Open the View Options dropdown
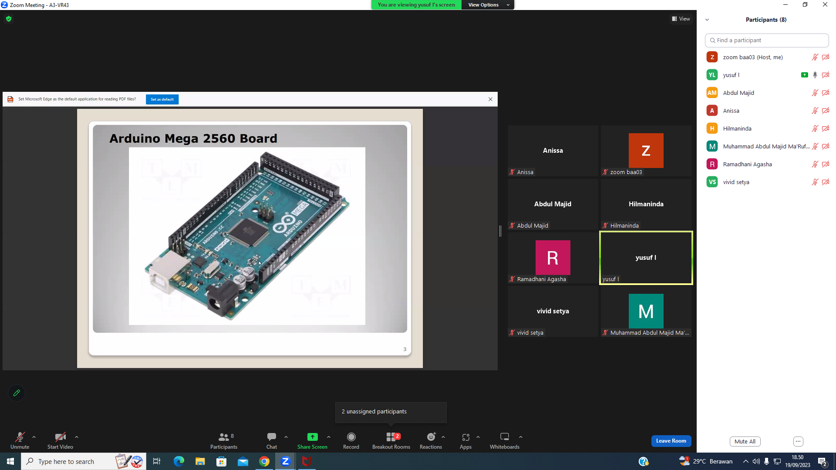Viewport: 836px width, 470px height. (488, 5)
